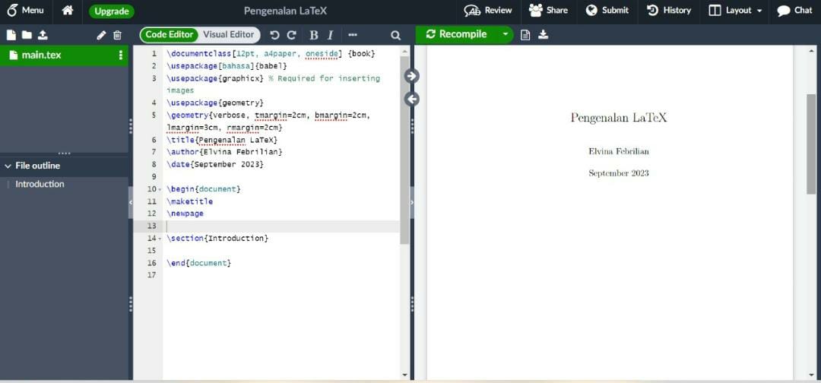This screenshot has width=821, height=383.
Task: Jump to Introduction in file outline
Action: click(40, 184)
